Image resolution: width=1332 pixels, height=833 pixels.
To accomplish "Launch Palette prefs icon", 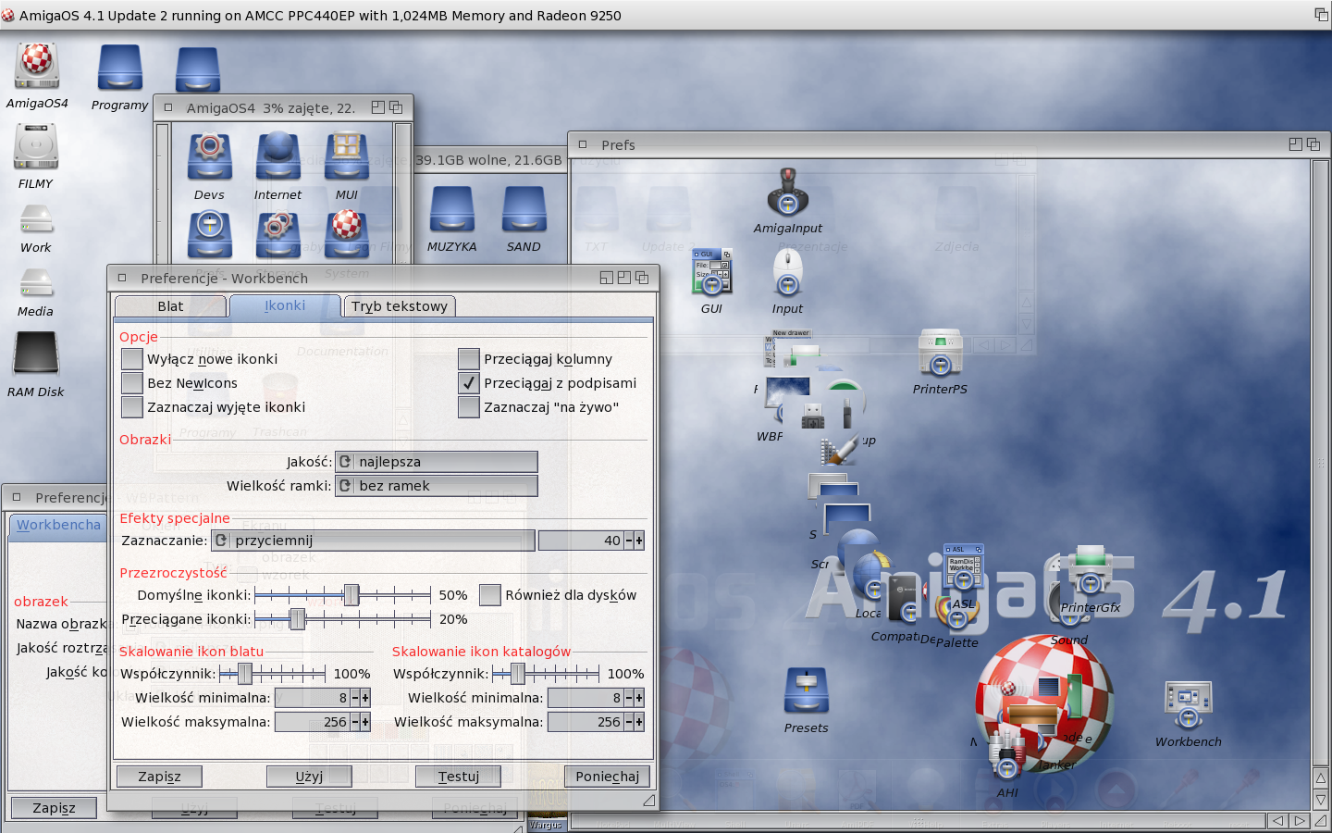I will (957, 613).
